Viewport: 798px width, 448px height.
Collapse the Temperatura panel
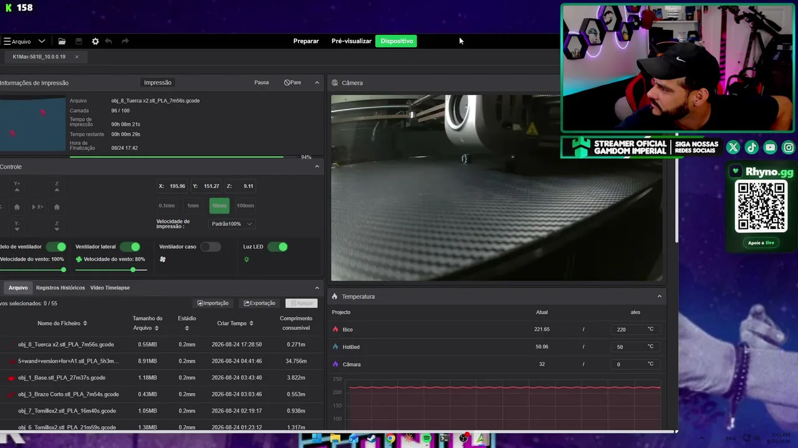pos(659,297)
